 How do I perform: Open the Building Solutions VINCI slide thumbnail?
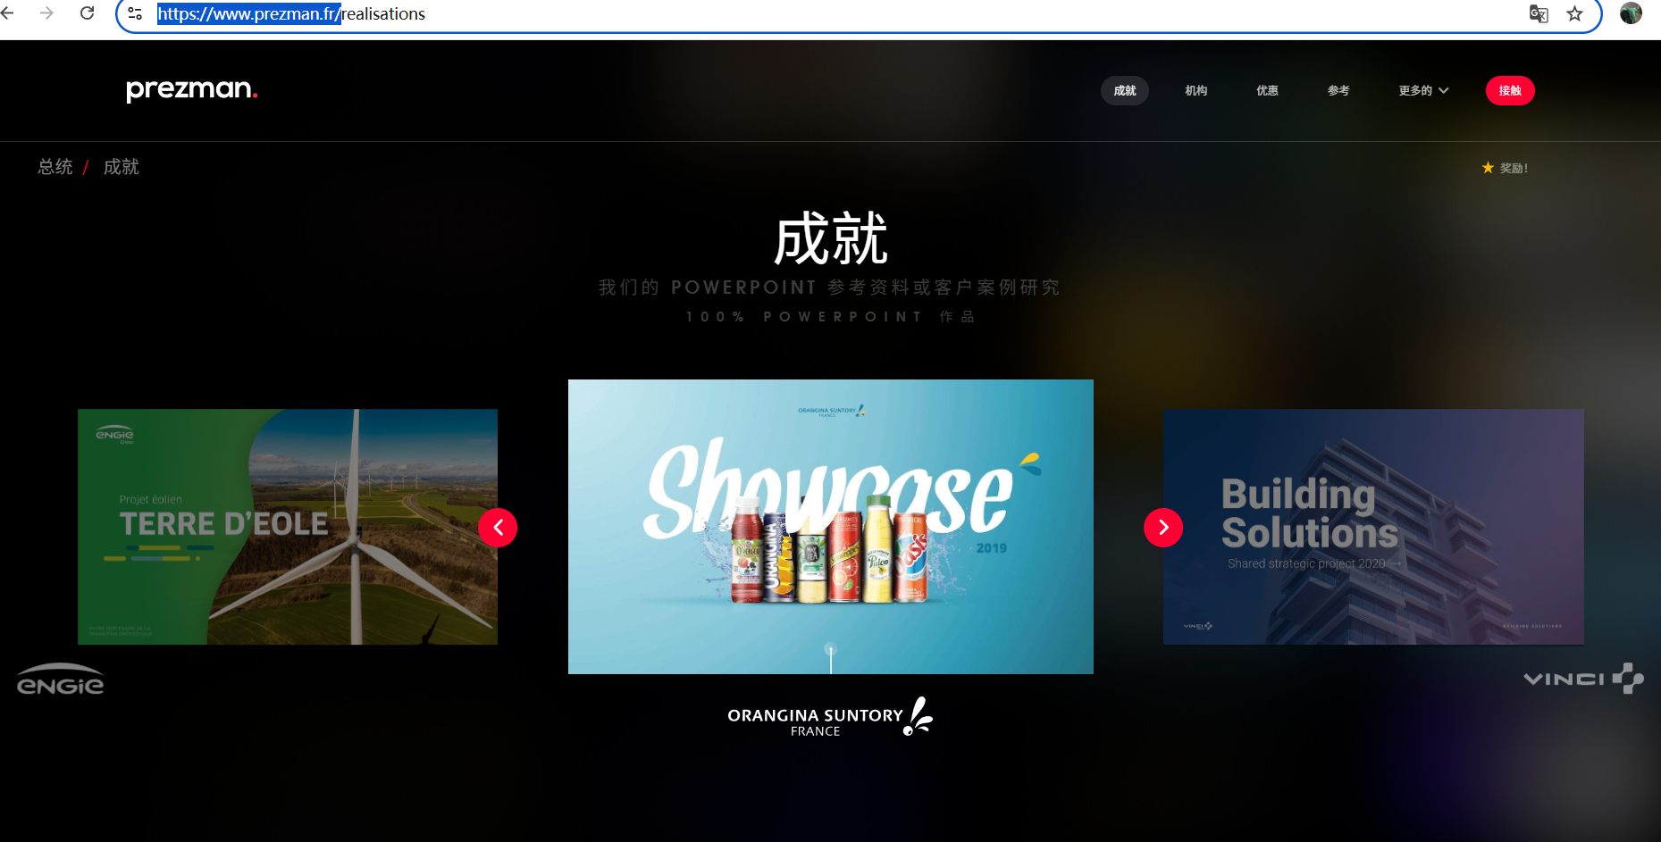[x=1373, y=527]
